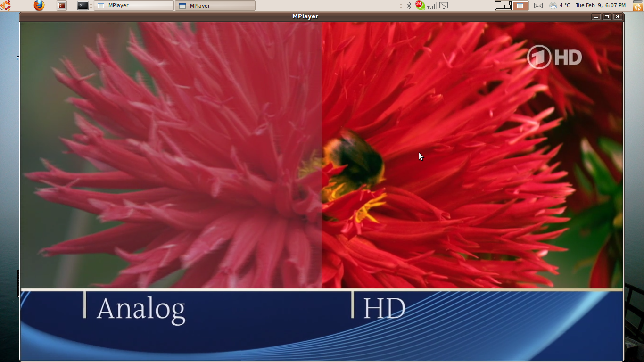Maximize the MPlayer window
Viewport: 644px width, 362px height.
pos(607,16)
